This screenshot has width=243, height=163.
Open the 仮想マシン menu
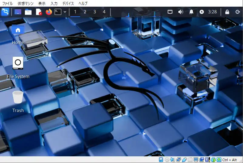(25, 3)
